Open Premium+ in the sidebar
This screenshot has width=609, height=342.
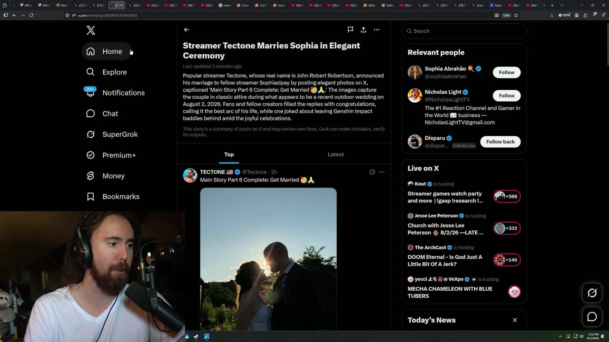(x=111, y=155)
